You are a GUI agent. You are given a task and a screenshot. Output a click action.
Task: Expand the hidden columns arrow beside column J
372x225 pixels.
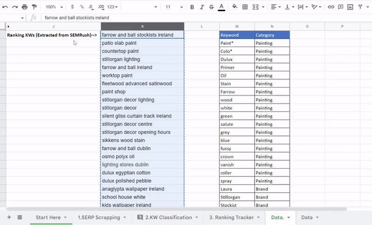tap(8, 26)
